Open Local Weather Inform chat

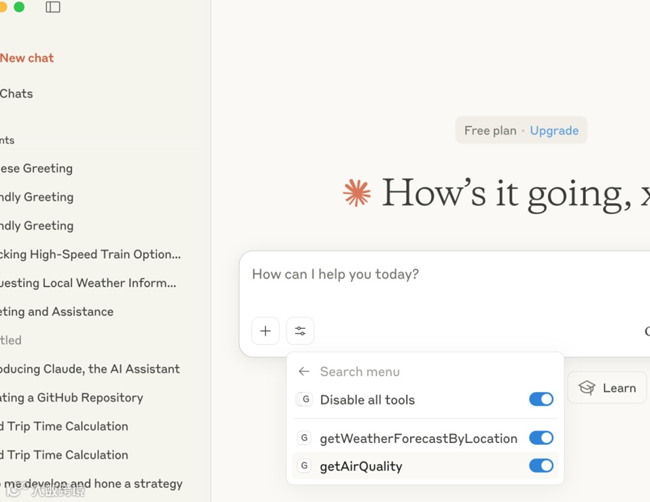(x=88, y=283)
